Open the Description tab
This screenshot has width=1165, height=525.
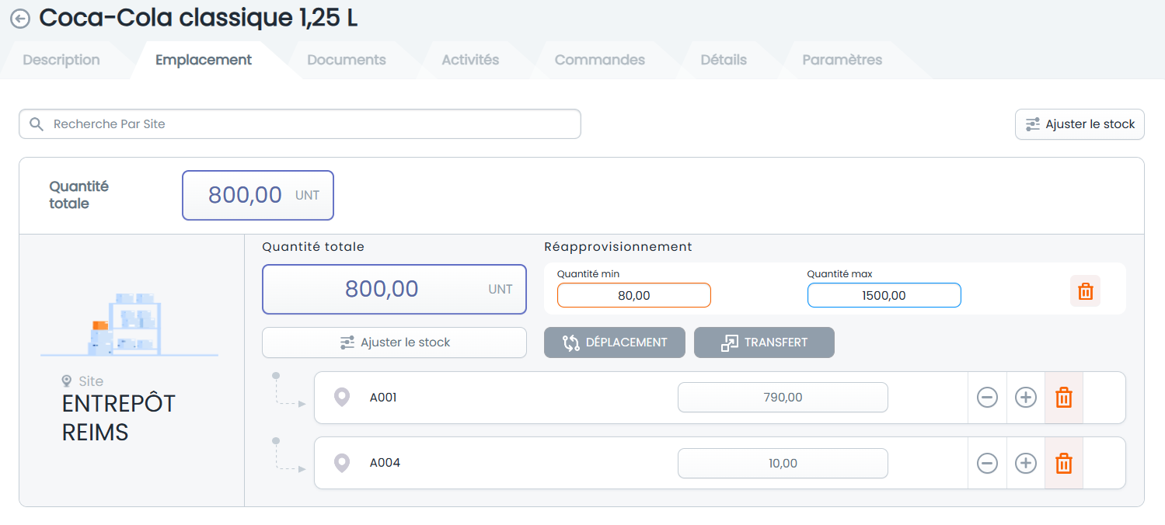point(61,60)
